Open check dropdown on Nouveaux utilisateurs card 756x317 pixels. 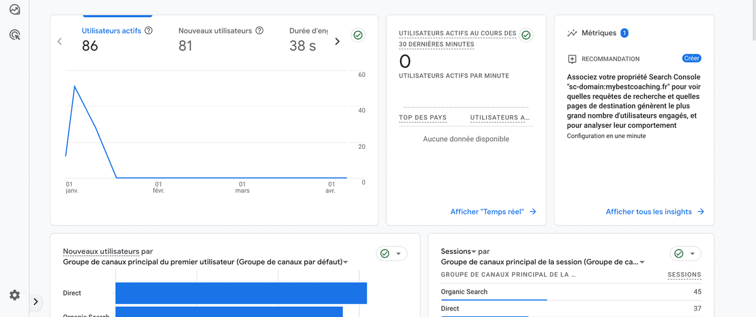click(391, 253)
